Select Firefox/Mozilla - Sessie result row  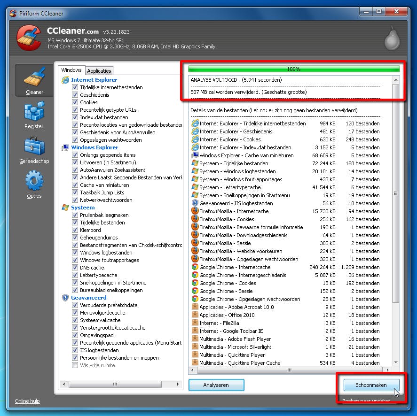point(285,243)
